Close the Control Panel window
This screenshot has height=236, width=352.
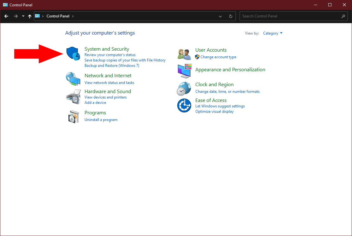click(344, 5)
